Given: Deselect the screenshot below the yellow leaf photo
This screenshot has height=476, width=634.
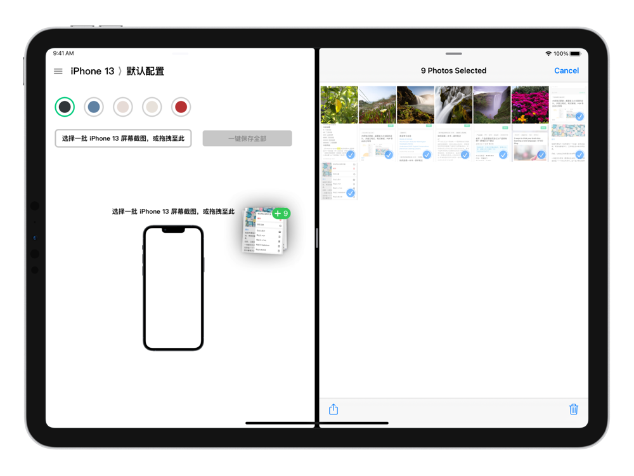Looking at the screenshot, I should (339, 143).
